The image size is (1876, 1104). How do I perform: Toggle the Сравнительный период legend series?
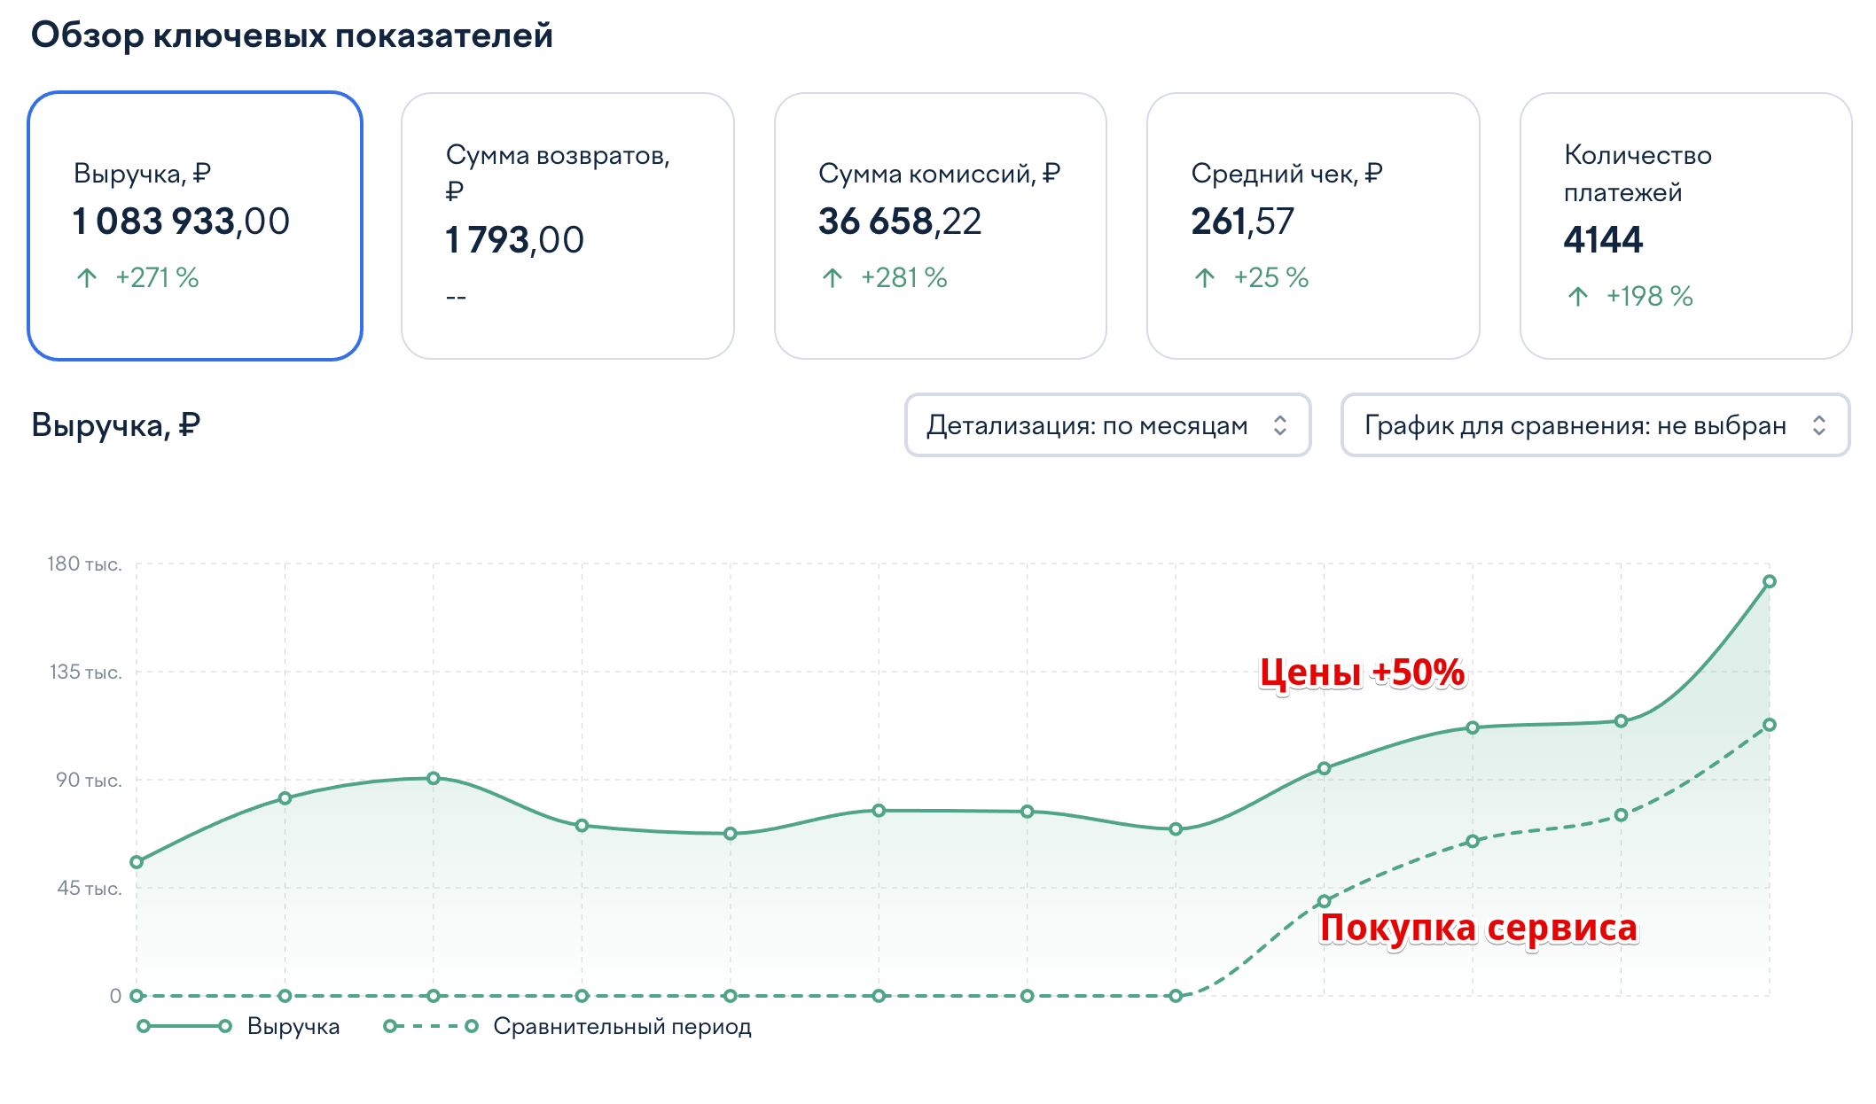point(621,1026)
